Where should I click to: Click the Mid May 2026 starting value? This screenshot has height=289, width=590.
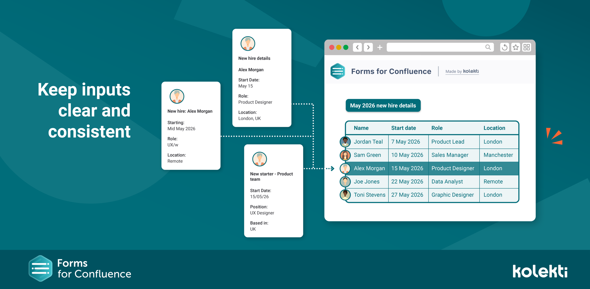[x=181, y=128]
